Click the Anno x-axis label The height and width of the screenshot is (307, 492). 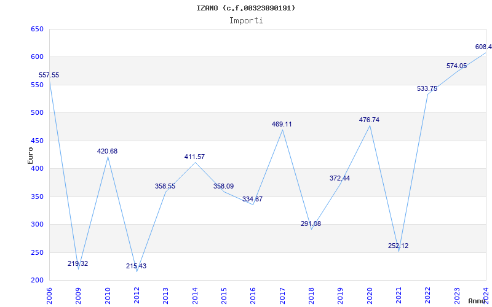click(x=477, y=301)
